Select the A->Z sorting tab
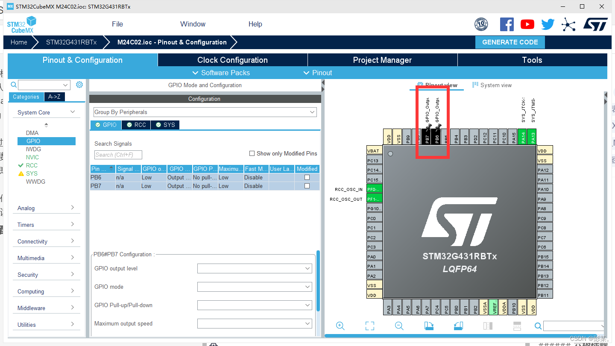The image size is (615, 346). coord(54,97)
